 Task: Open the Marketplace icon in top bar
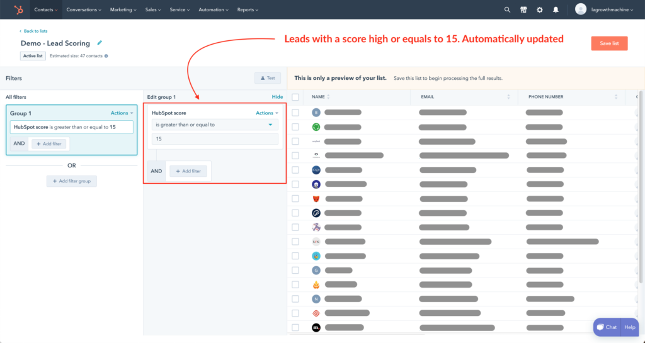tap(523, 9)
